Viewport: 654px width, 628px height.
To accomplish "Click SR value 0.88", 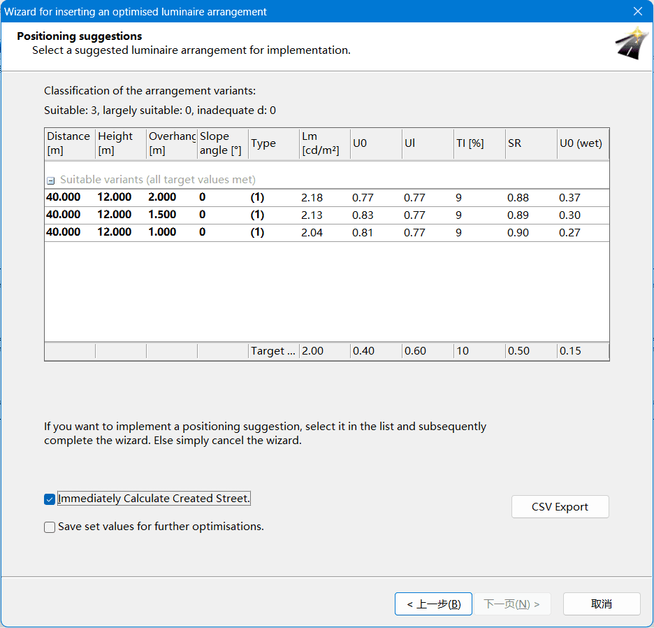I will click(x=518, y=198).
